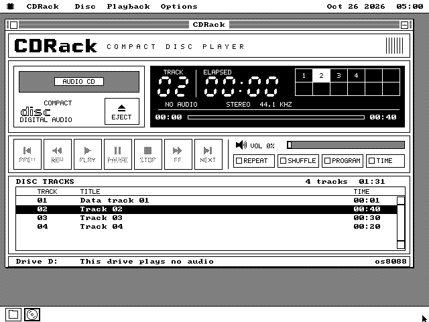The width and height of the screenshot is (429, 322).
Task: Select the 'Track 03' list row
Action: tap(206, 218)
